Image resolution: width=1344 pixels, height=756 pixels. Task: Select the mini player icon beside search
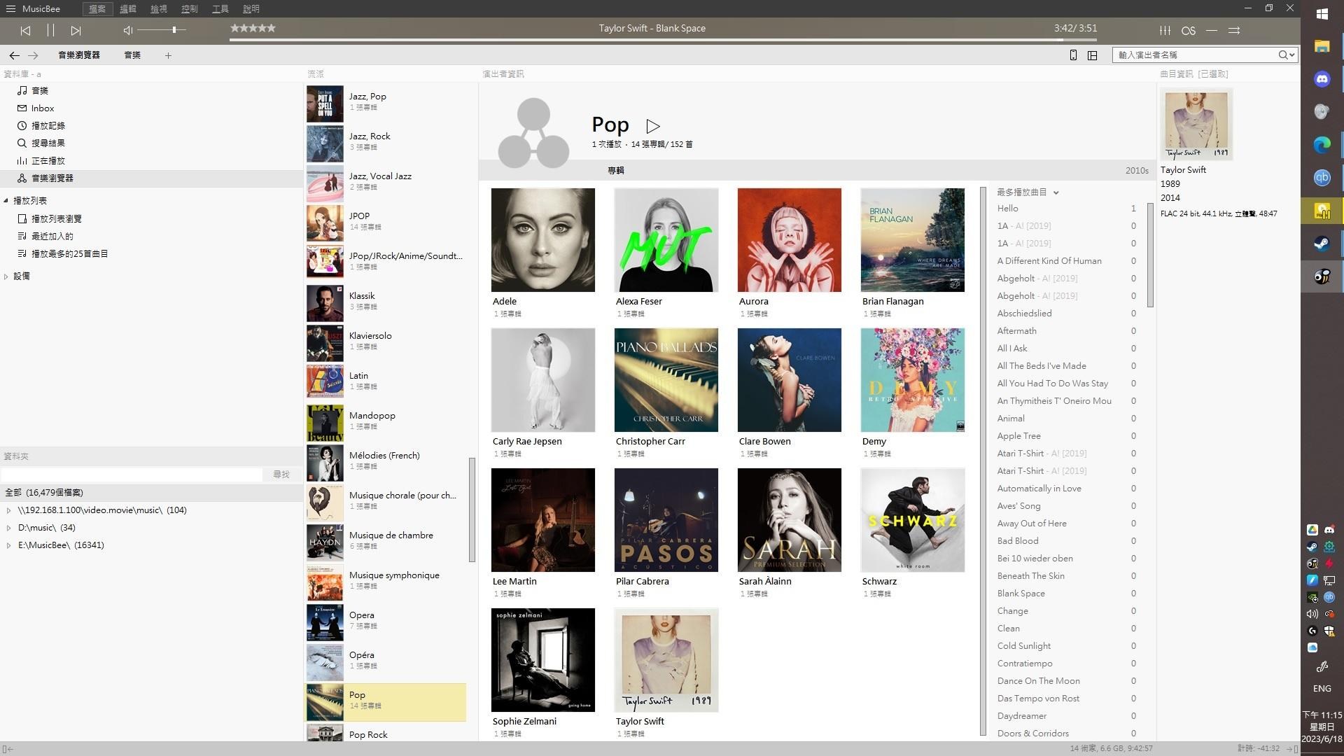point(1073,55)
